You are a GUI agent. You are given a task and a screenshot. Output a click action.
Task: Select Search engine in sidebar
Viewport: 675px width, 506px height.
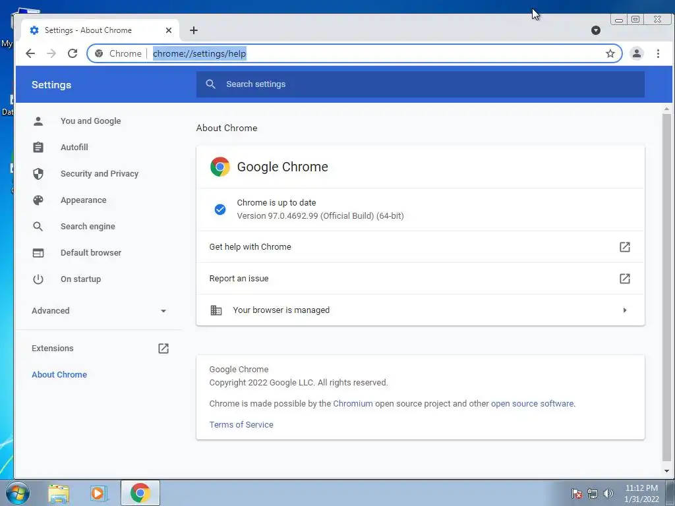[88, 227]
